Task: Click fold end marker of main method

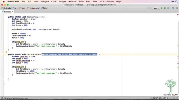Action: point(4,50)
